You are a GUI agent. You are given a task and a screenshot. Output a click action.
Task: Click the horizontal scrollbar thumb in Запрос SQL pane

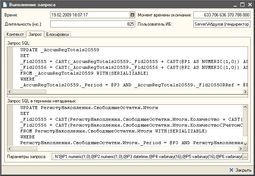[29, 91]
